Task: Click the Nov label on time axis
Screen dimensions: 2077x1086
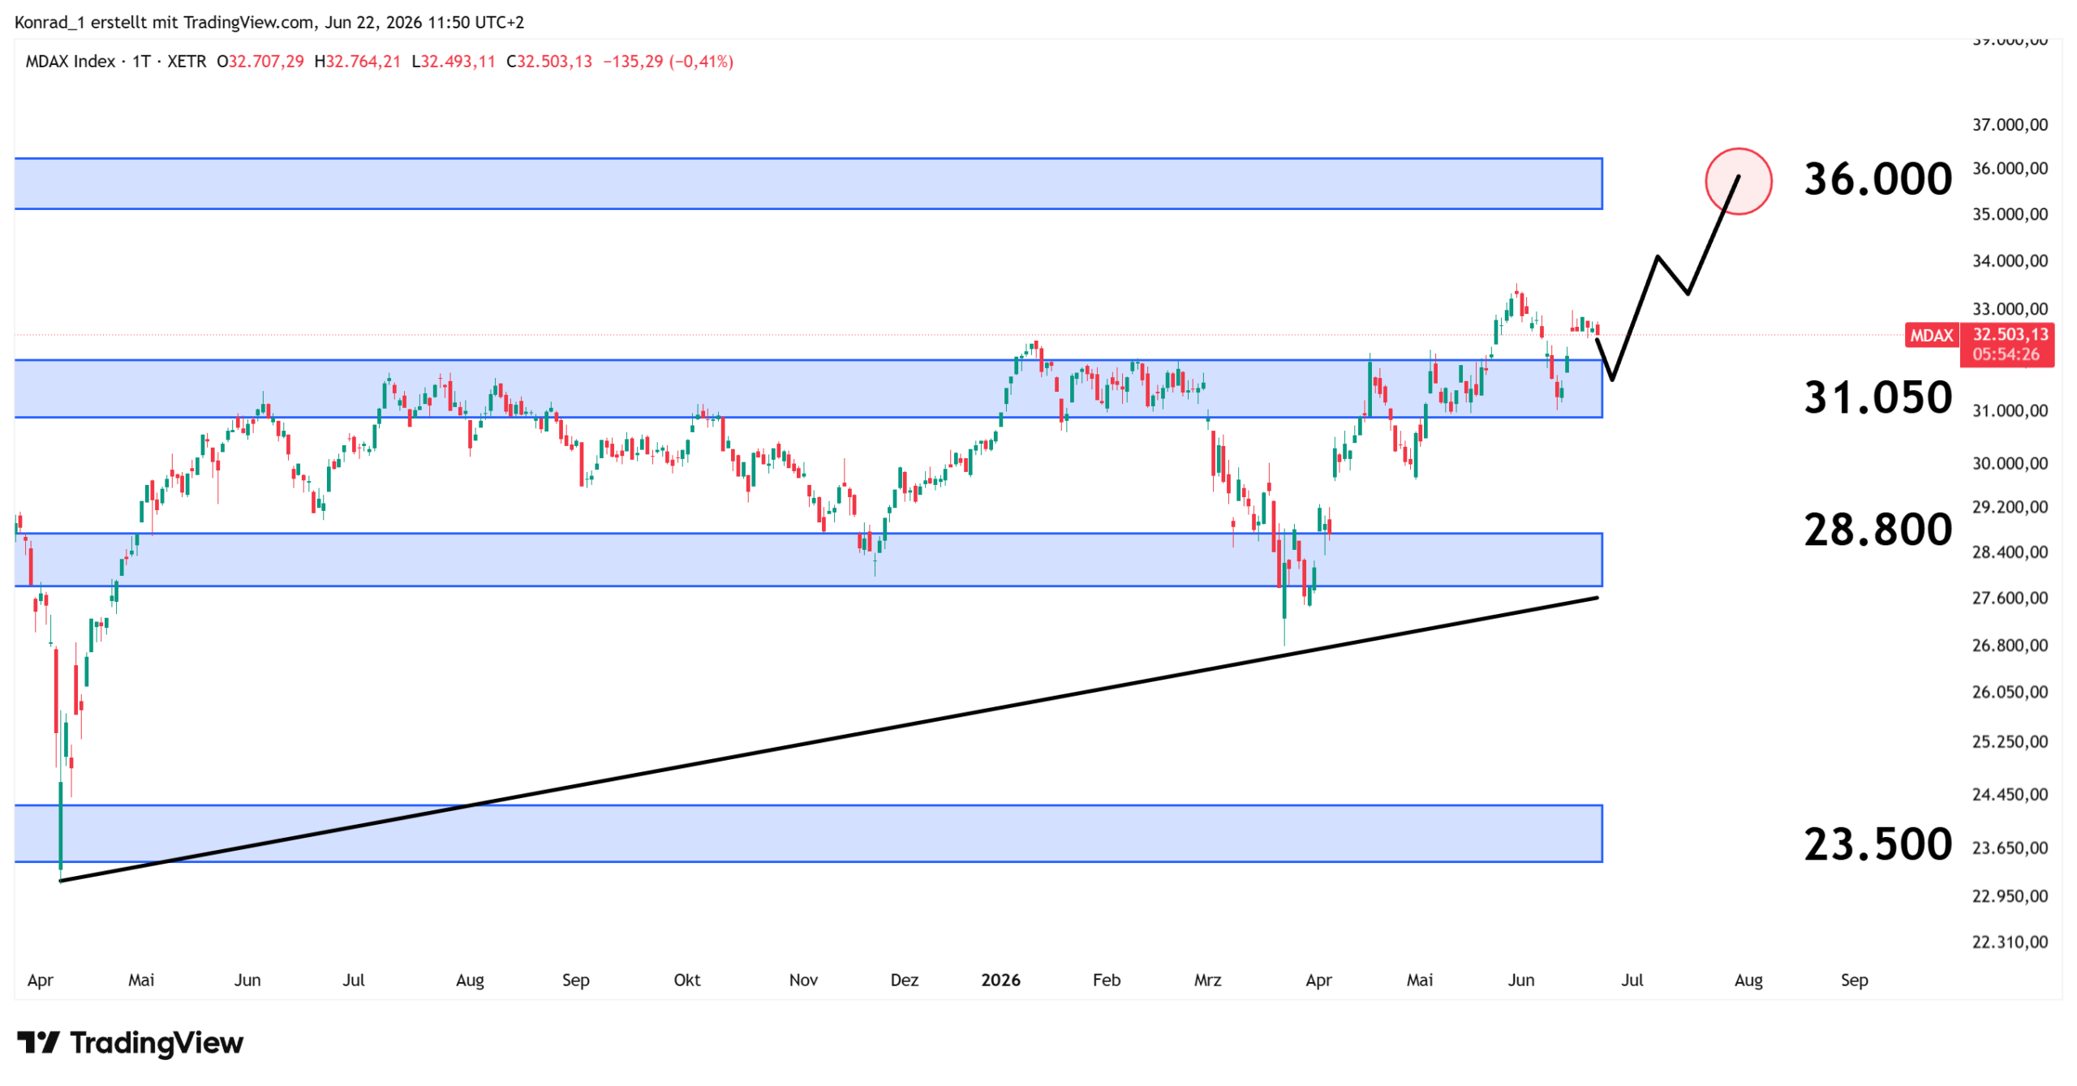Action: click(803, 980)
